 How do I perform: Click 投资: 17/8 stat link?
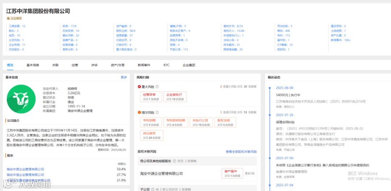click(70, 26)
